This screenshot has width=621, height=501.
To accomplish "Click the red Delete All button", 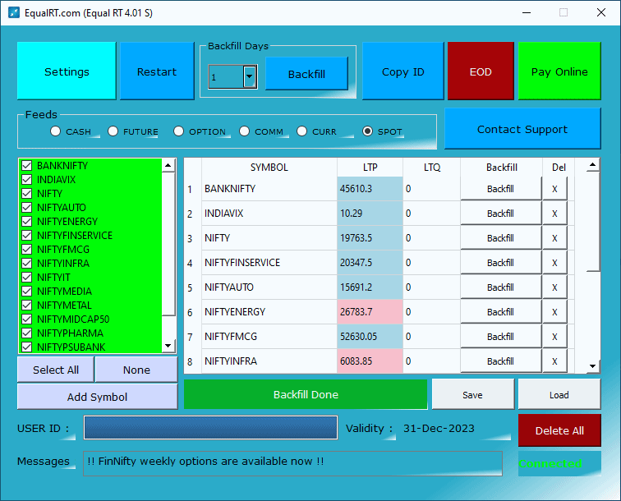I will tap(559, 430).
